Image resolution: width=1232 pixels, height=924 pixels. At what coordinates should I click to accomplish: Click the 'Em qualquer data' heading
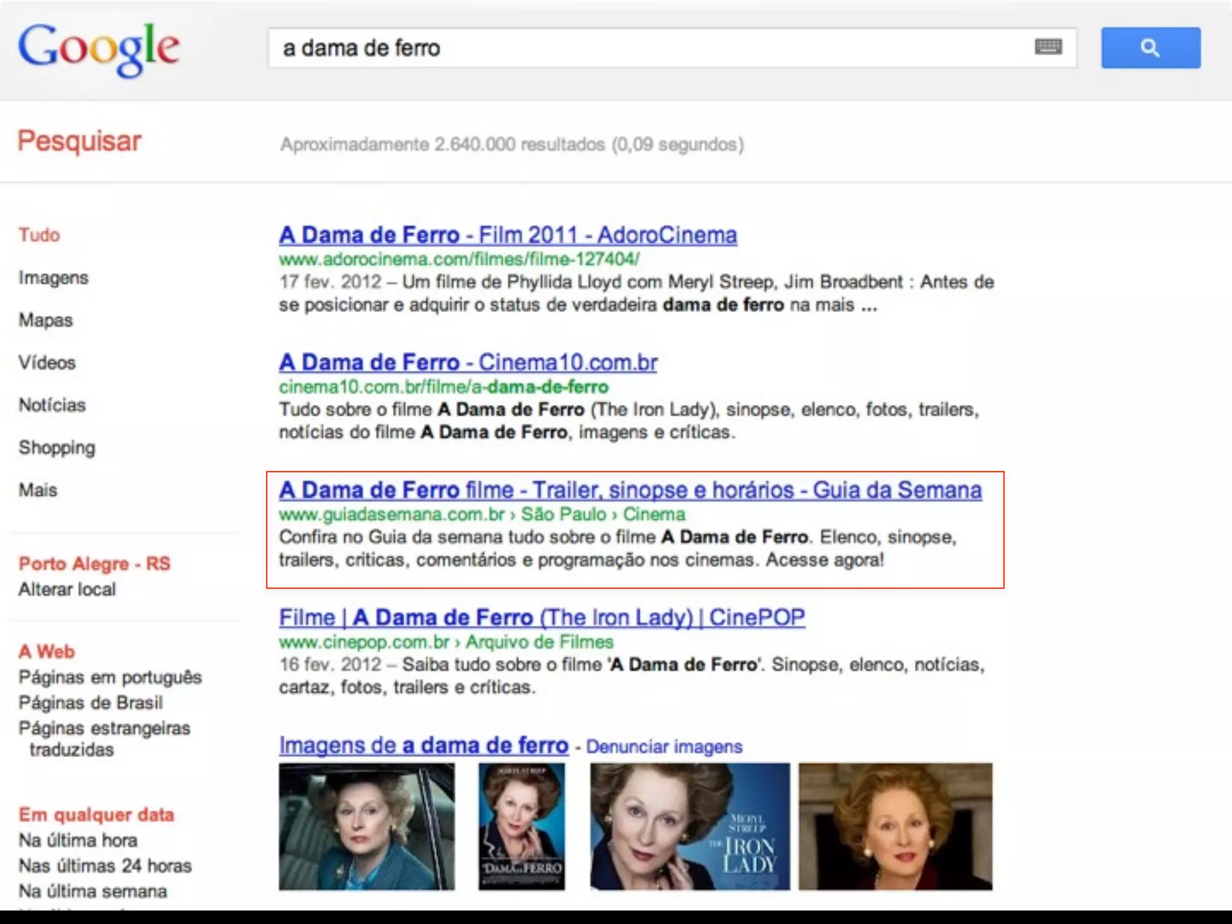tap(96, 815)
